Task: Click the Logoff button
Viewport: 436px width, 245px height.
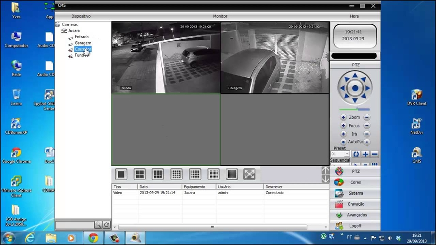Action: point(355,226)
